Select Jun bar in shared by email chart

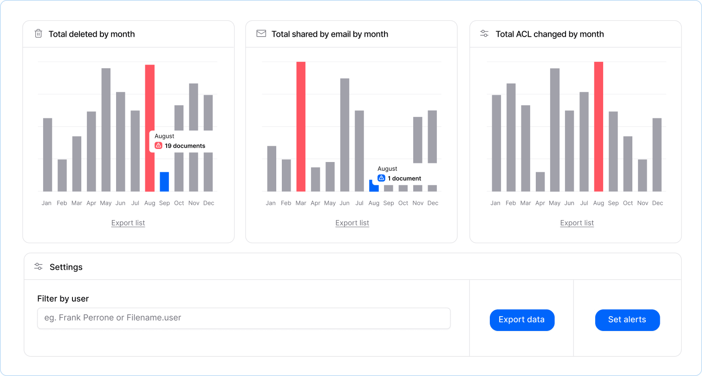(x=344, y=135)
